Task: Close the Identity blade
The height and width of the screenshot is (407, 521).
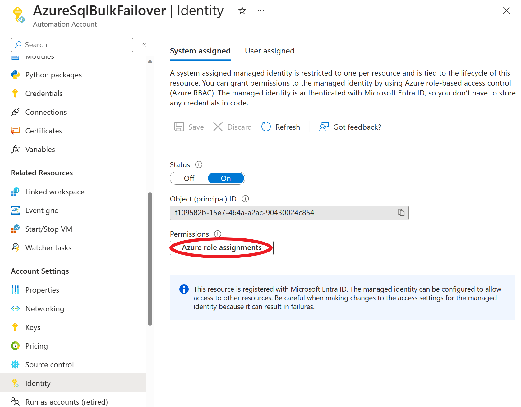Action: [x=506, y=11]
